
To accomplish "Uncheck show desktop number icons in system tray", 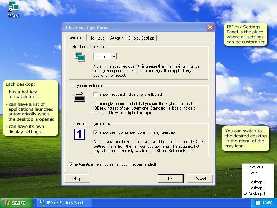I will (x=96, y=132).
